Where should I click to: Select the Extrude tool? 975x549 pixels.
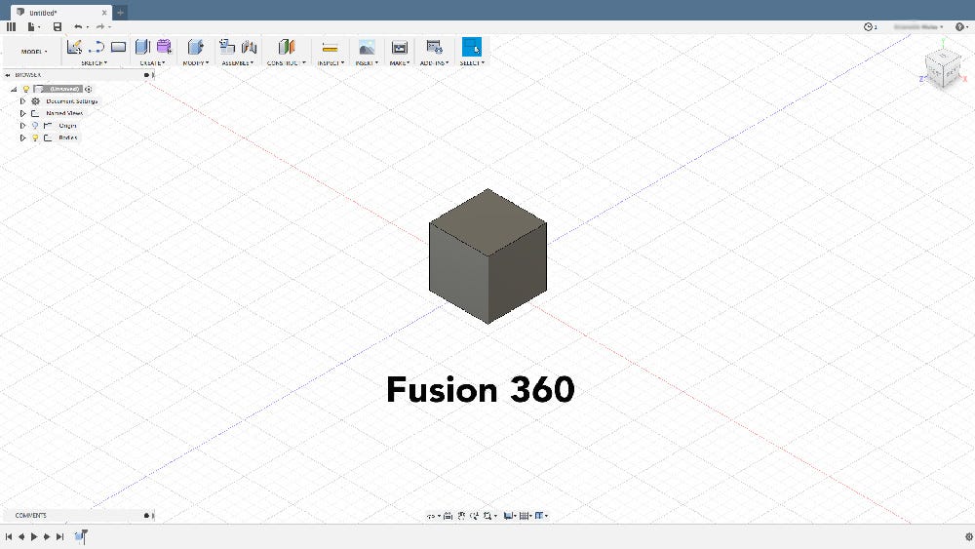[x=142, y=47]
